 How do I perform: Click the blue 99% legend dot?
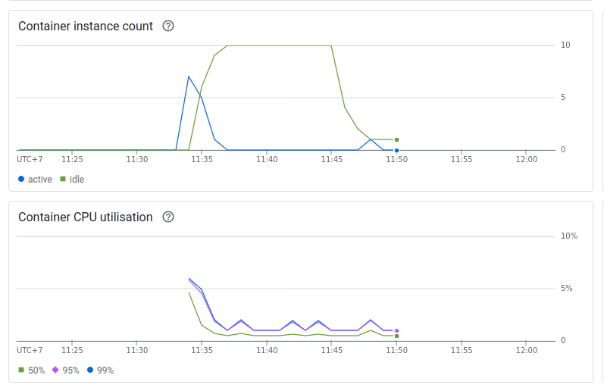click(x=90, y=371)
